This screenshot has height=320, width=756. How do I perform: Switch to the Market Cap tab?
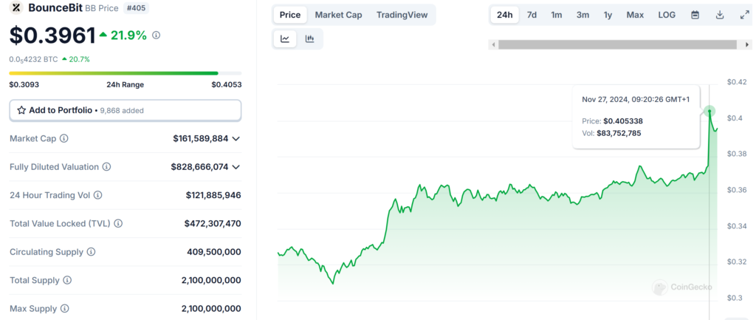pyautogui.click(x=338, y=15)
